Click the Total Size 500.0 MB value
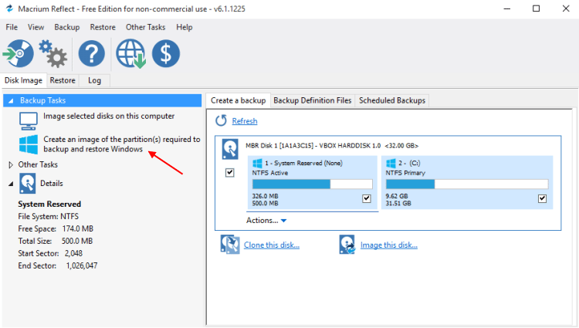The image size is (579, 328). 76,242
